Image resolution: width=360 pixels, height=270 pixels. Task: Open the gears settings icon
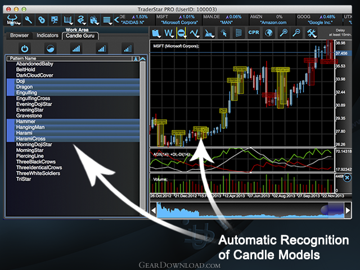pos(42,20)
